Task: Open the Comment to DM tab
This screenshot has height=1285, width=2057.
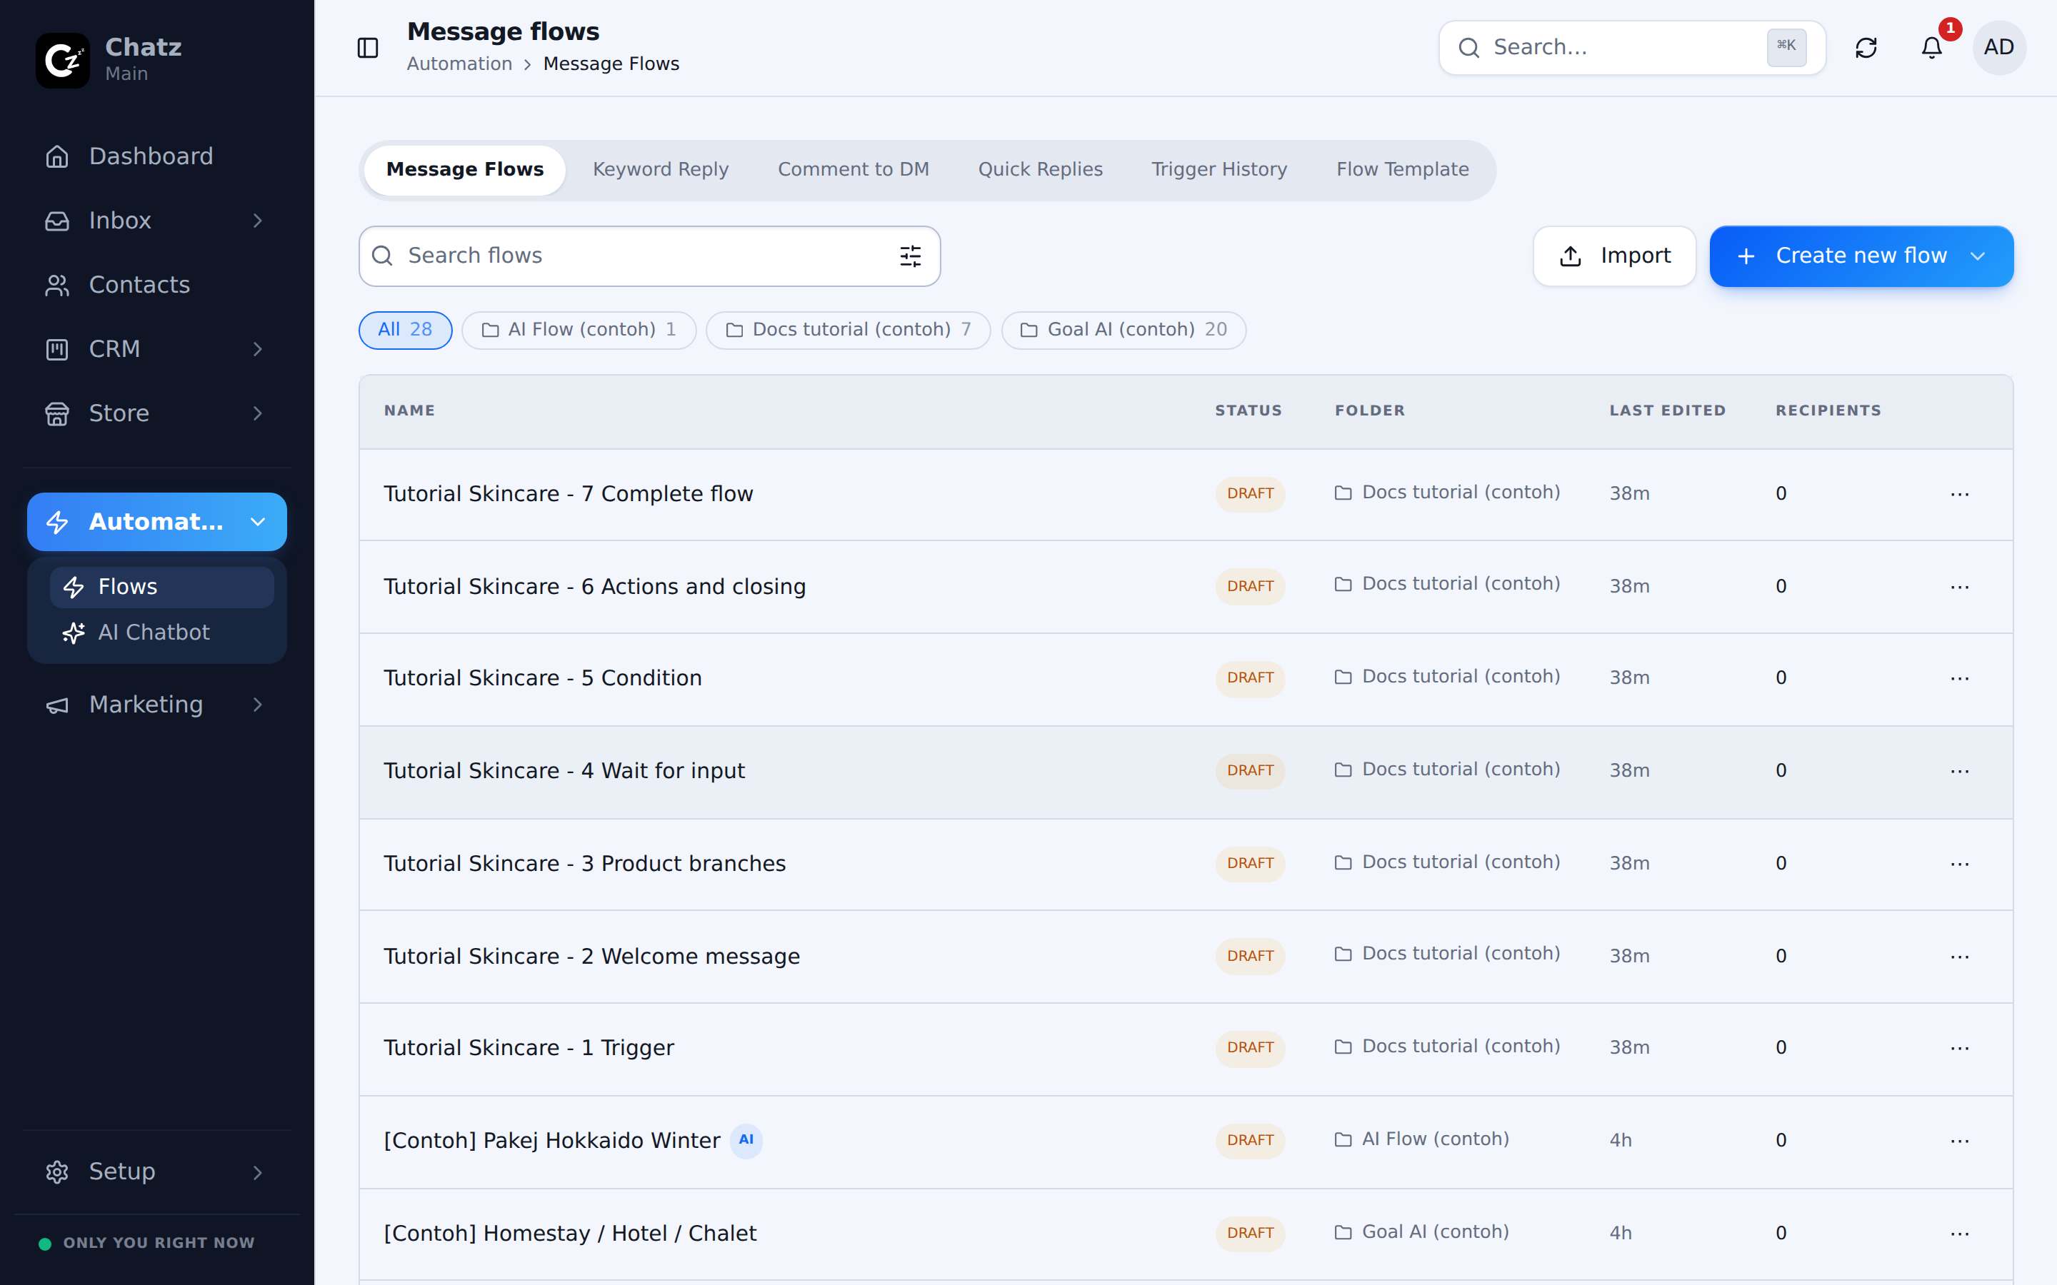Action: [854, 170]
